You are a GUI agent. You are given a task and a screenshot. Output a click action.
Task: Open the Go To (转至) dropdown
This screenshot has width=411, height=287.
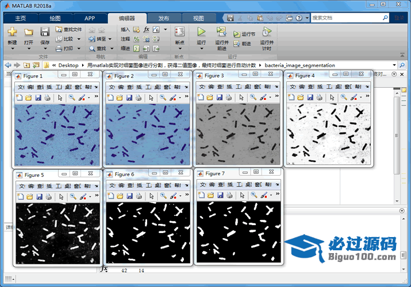click(x=100, y=39)
